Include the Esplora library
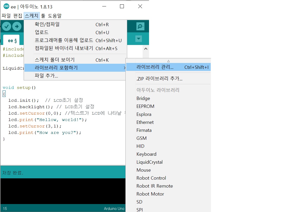This screenshot has height=212, width=296. point(168,114)
